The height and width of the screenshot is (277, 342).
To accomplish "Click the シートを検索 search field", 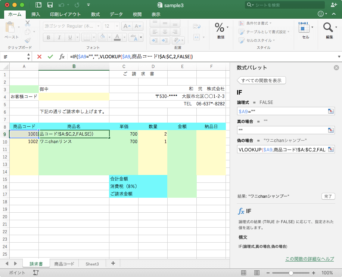I will tap(285, 5).
